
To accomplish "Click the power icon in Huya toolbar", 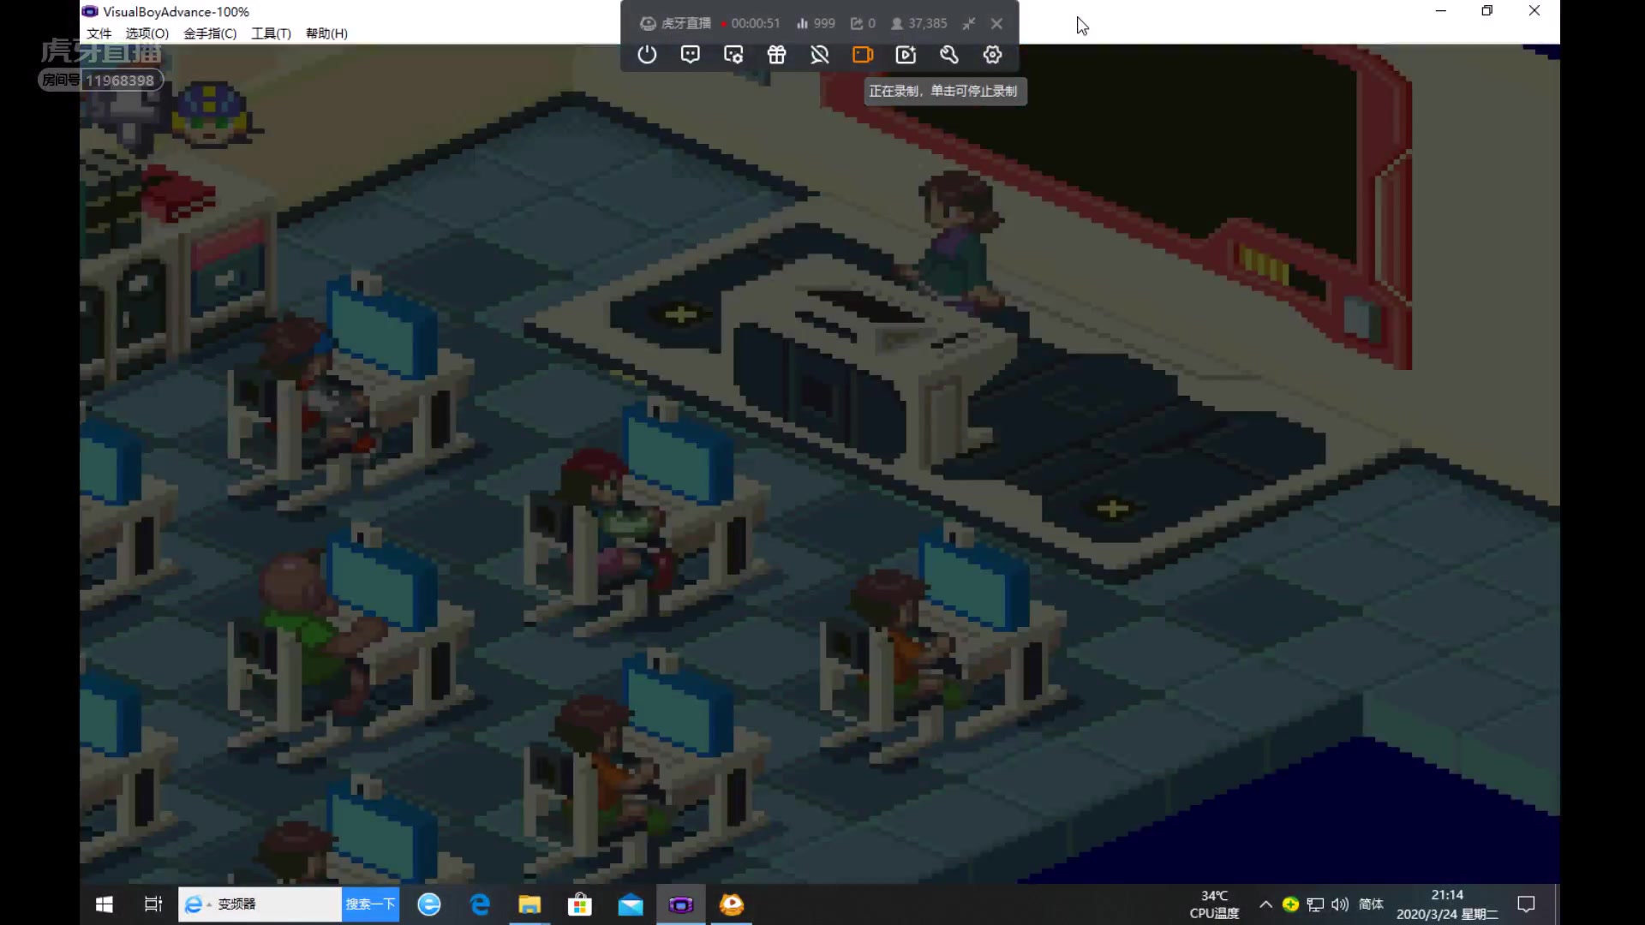I will (647, 55).
